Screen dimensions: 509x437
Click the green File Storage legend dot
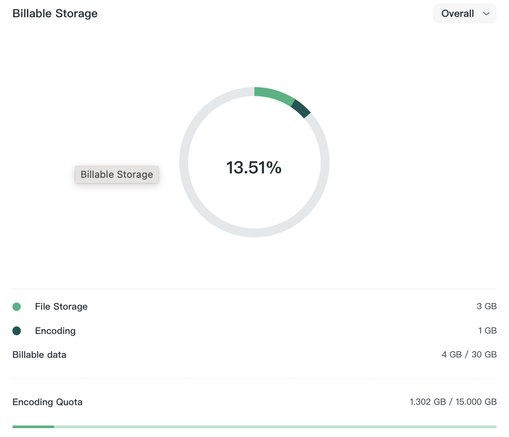[x=17, y=307]
